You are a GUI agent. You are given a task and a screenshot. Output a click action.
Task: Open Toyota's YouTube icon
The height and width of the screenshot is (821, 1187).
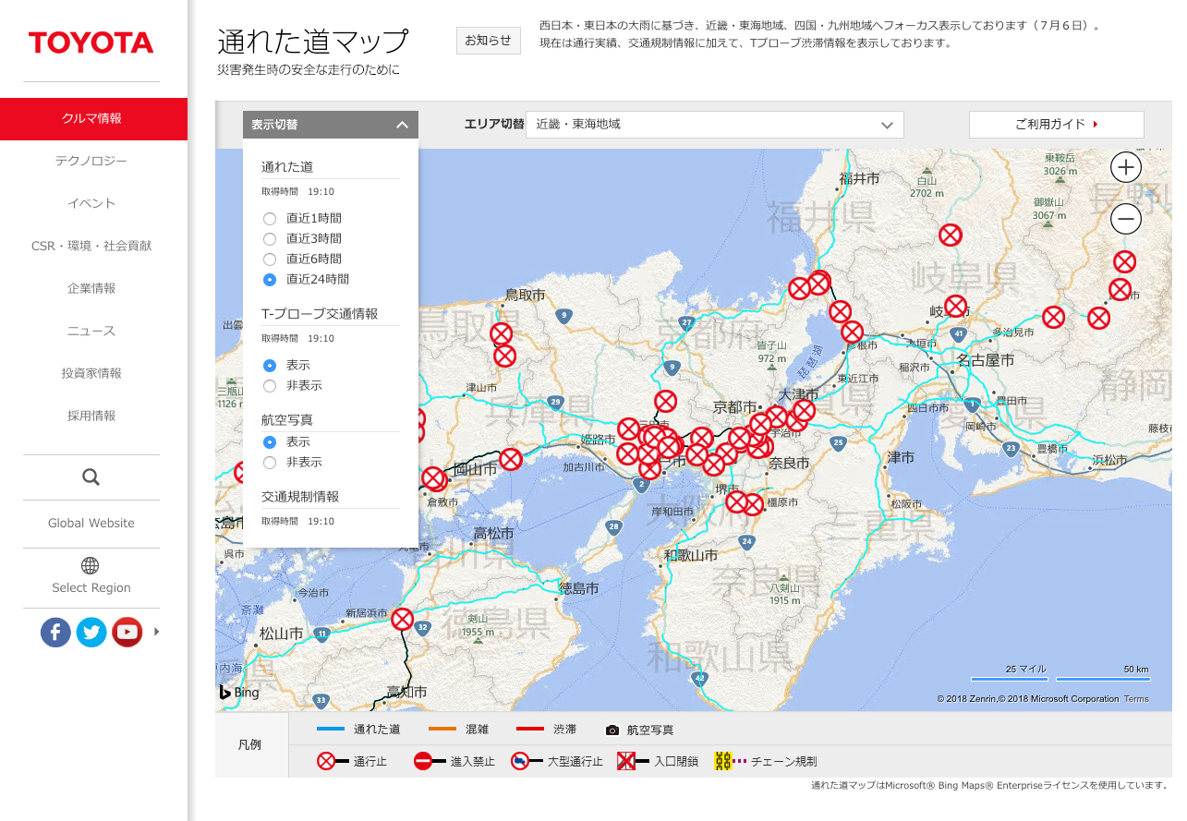[x=127, y=632]
